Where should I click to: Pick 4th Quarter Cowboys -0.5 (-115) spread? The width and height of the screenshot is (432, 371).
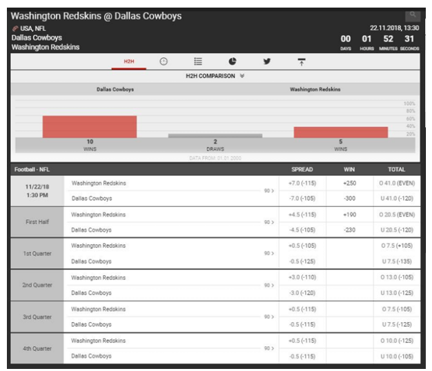(x=302, y=356)
